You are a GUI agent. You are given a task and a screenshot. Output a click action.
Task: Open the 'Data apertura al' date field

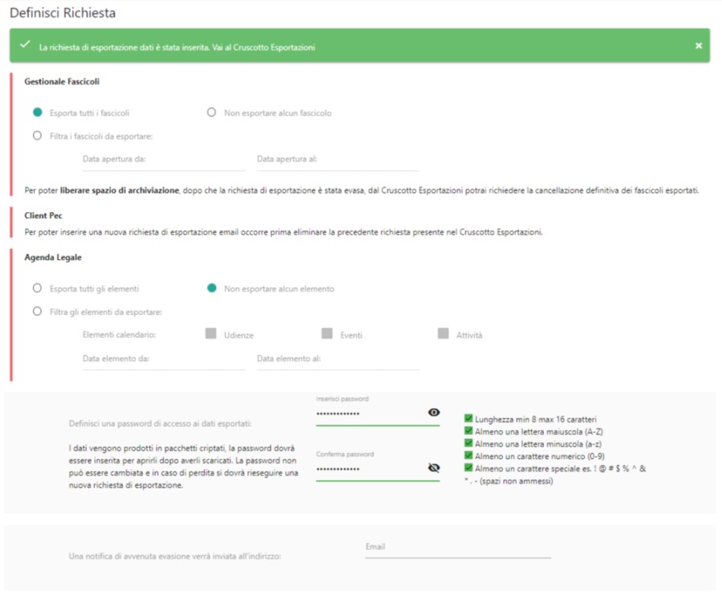tap(337, 160)
